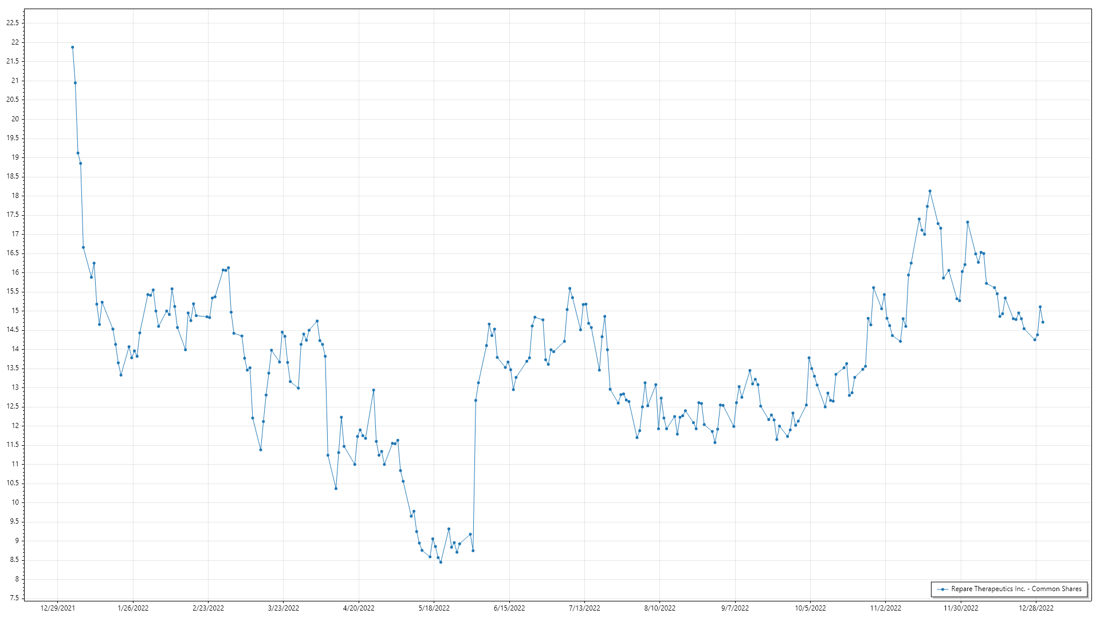Click the 12/28/2022 x-axis date label

[x=1036, y=608]
